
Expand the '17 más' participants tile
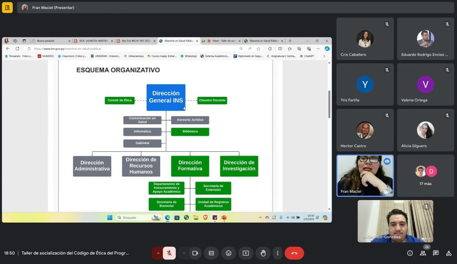pos(425,175)
